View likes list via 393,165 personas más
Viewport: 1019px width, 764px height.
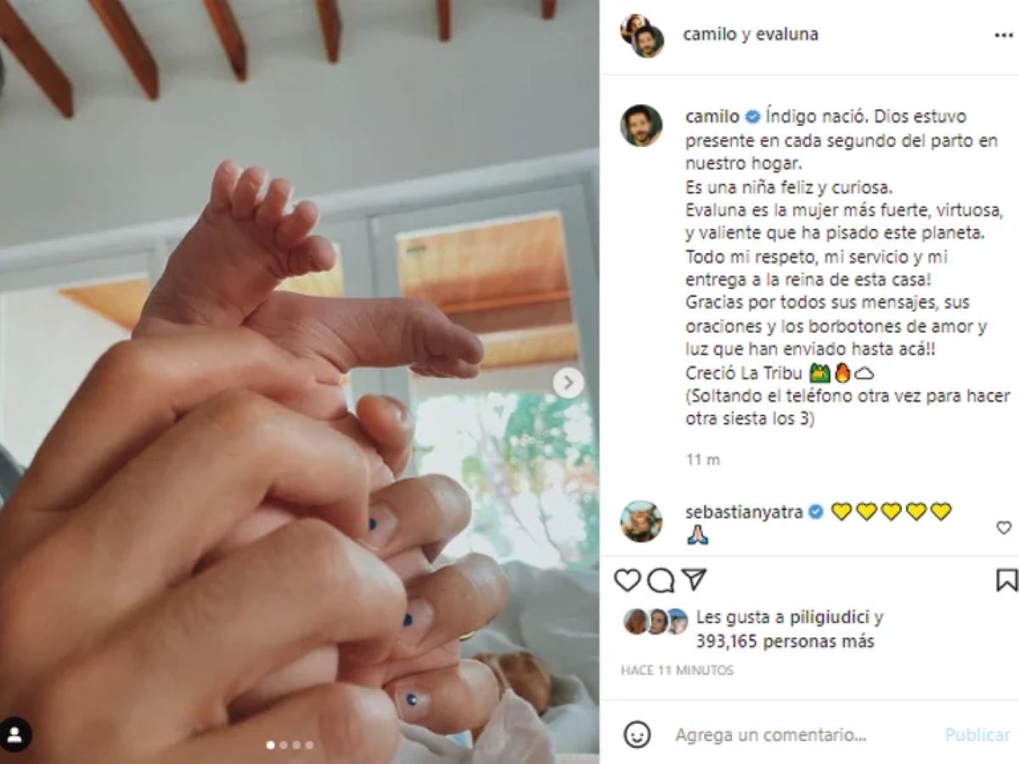[x=785, y=642]
